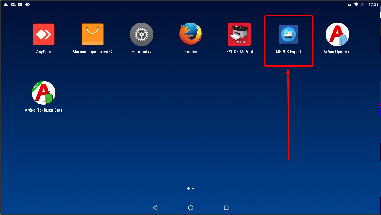The width and height of the screenshot is (381, 215).
Task: Tap the "AnyDesk" label text
Action: [x=44, y=52]
